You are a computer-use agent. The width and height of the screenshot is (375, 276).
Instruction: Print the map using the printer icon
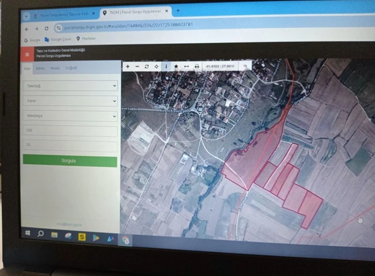tap(197, 66)
